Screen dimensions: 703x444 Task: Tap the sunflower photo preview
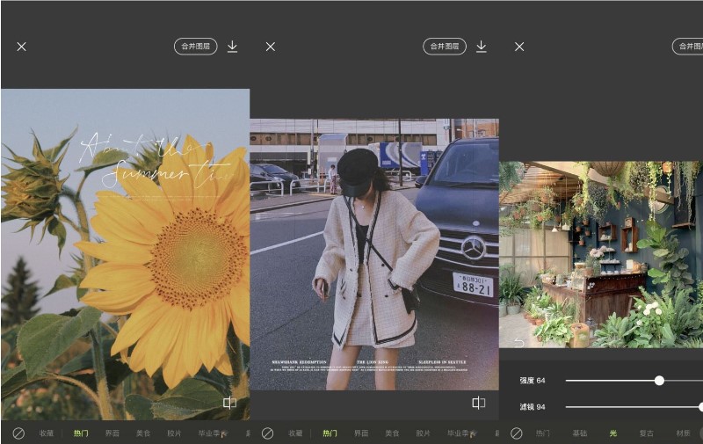tap(125, 254)
